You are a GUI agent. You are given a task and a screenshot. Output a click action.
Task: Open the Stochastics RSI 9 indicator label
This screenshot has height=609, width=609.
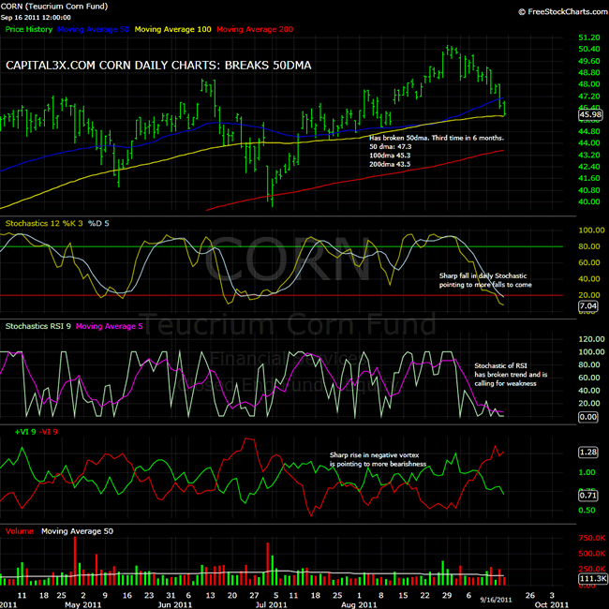(37, 325)
